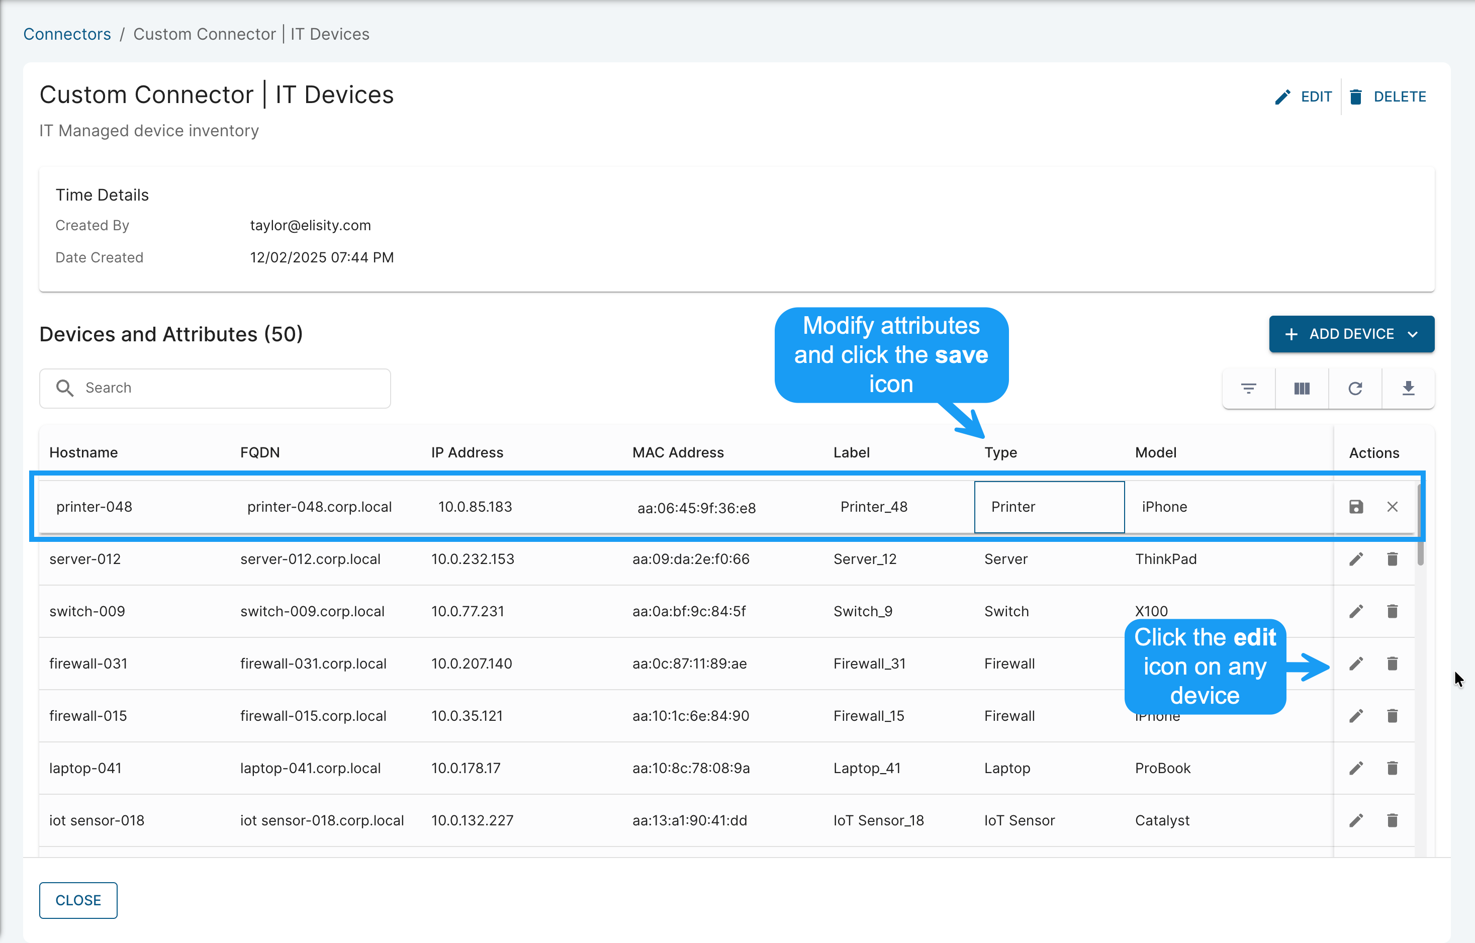Go to Connectors breadcrumb link
This screenshot has height=943, width=1475.
click(x=67, y=34)
